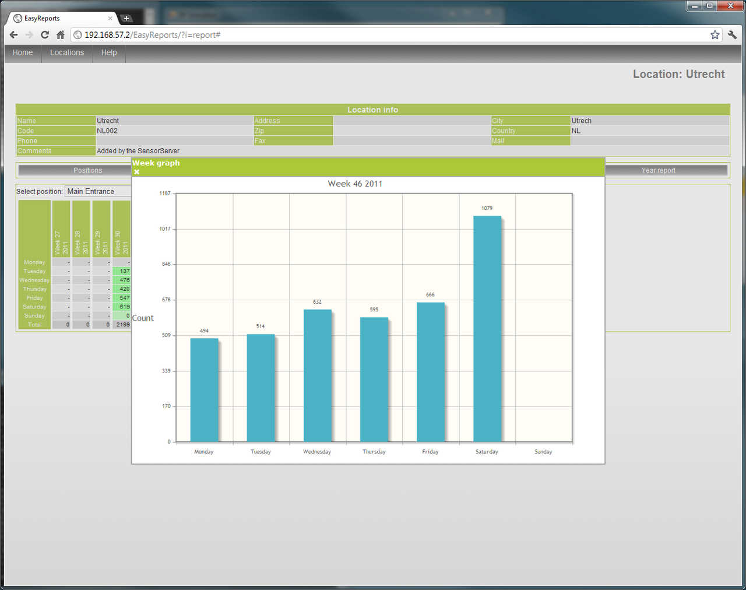Click the total value 2199 cell
The image size is (746, 590).
(121, 324)
